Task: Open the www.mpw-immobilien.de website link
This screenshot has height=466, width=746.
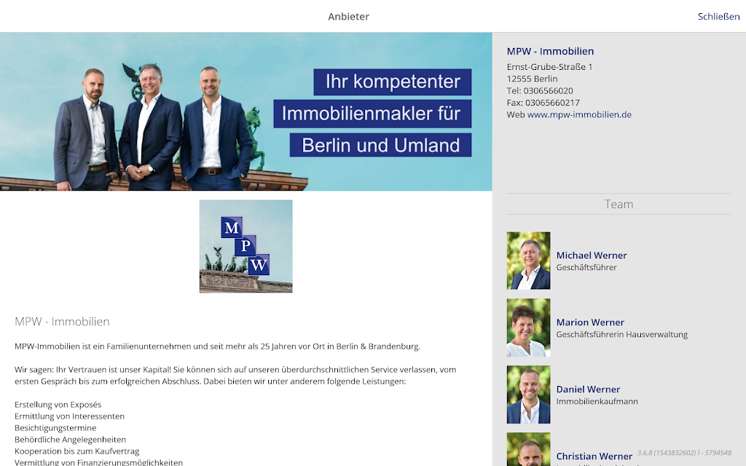Action: (579, 114)
